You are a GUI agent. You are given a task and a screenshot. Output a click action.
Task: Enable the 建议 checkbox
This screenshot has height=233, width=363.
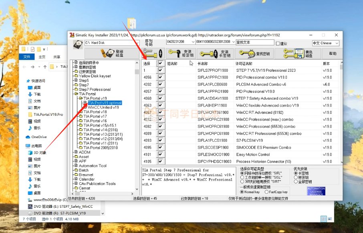278,43
